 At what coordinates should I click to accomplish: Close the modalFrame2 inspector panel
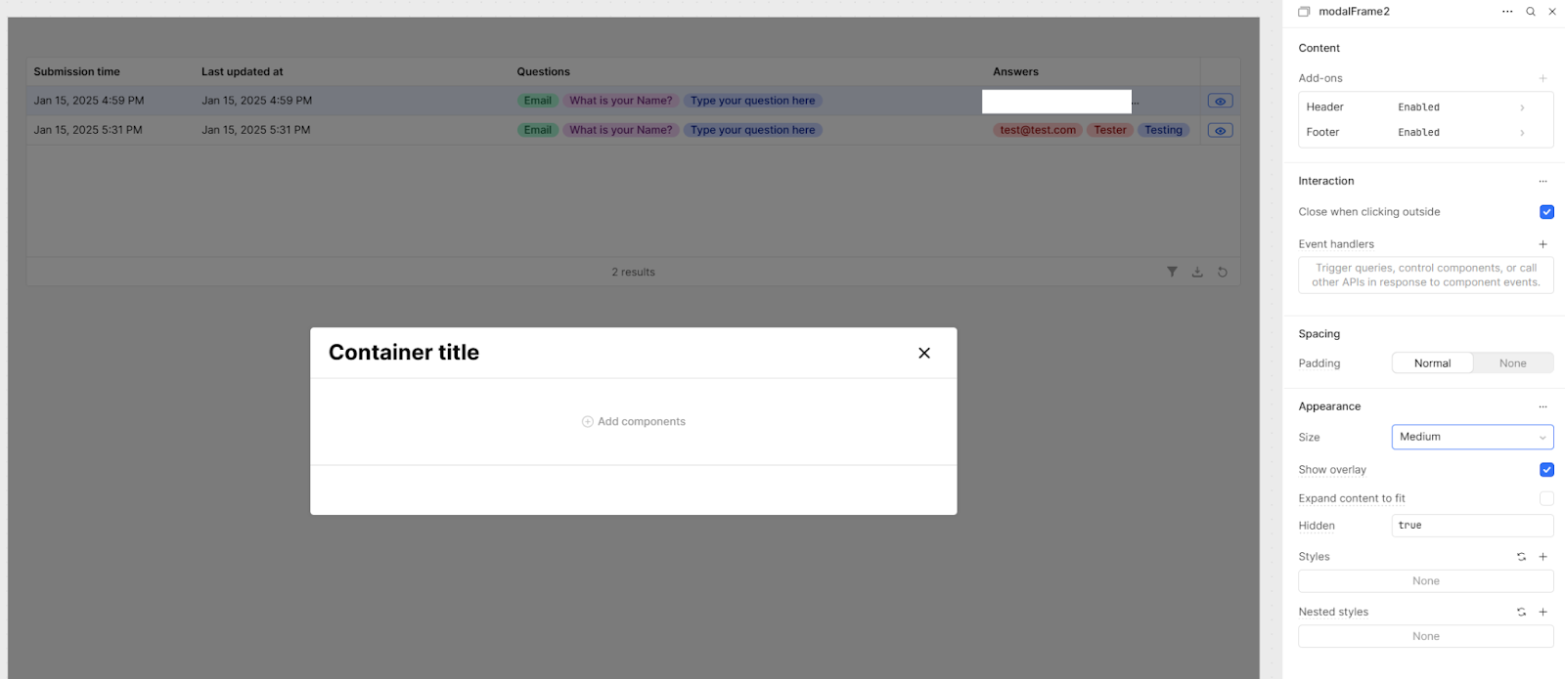pyautogui.click(x=1552, y=12)
